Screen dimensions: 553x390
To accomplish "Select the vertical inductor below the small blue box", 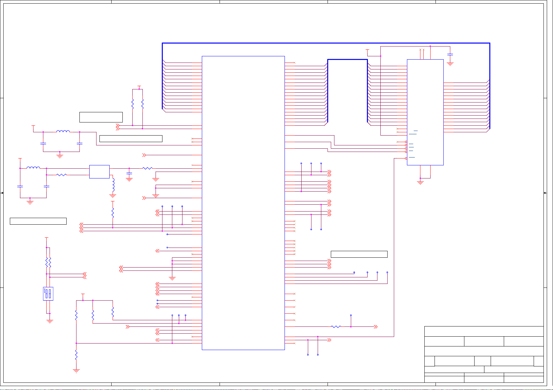I will [x=114, y=185].
